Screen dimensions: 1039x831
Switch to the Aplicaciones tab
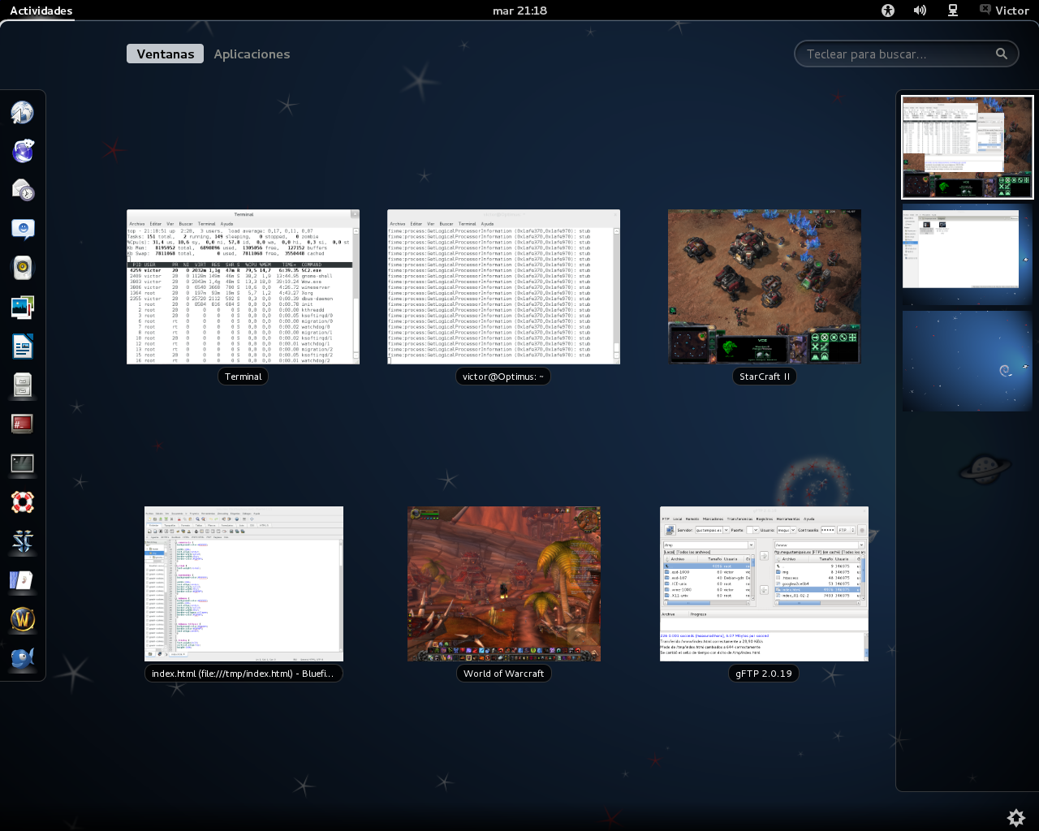252,54
